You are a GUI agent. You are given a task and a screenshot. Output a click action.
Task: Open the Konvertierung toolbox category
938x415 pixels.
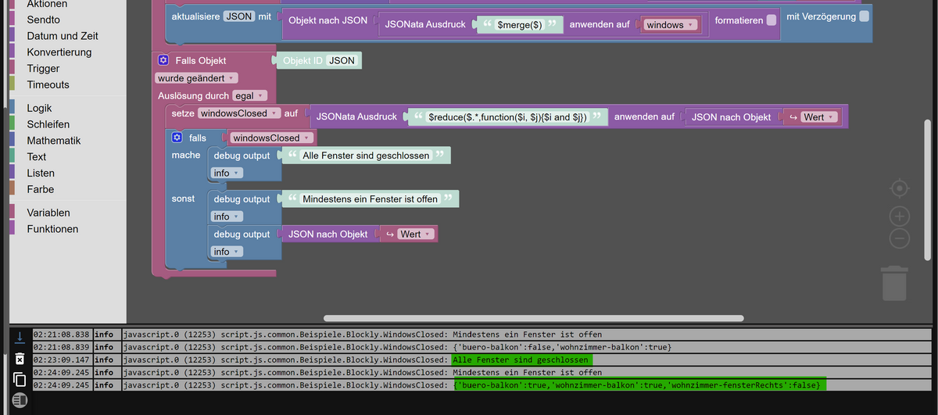pos(59,52)
